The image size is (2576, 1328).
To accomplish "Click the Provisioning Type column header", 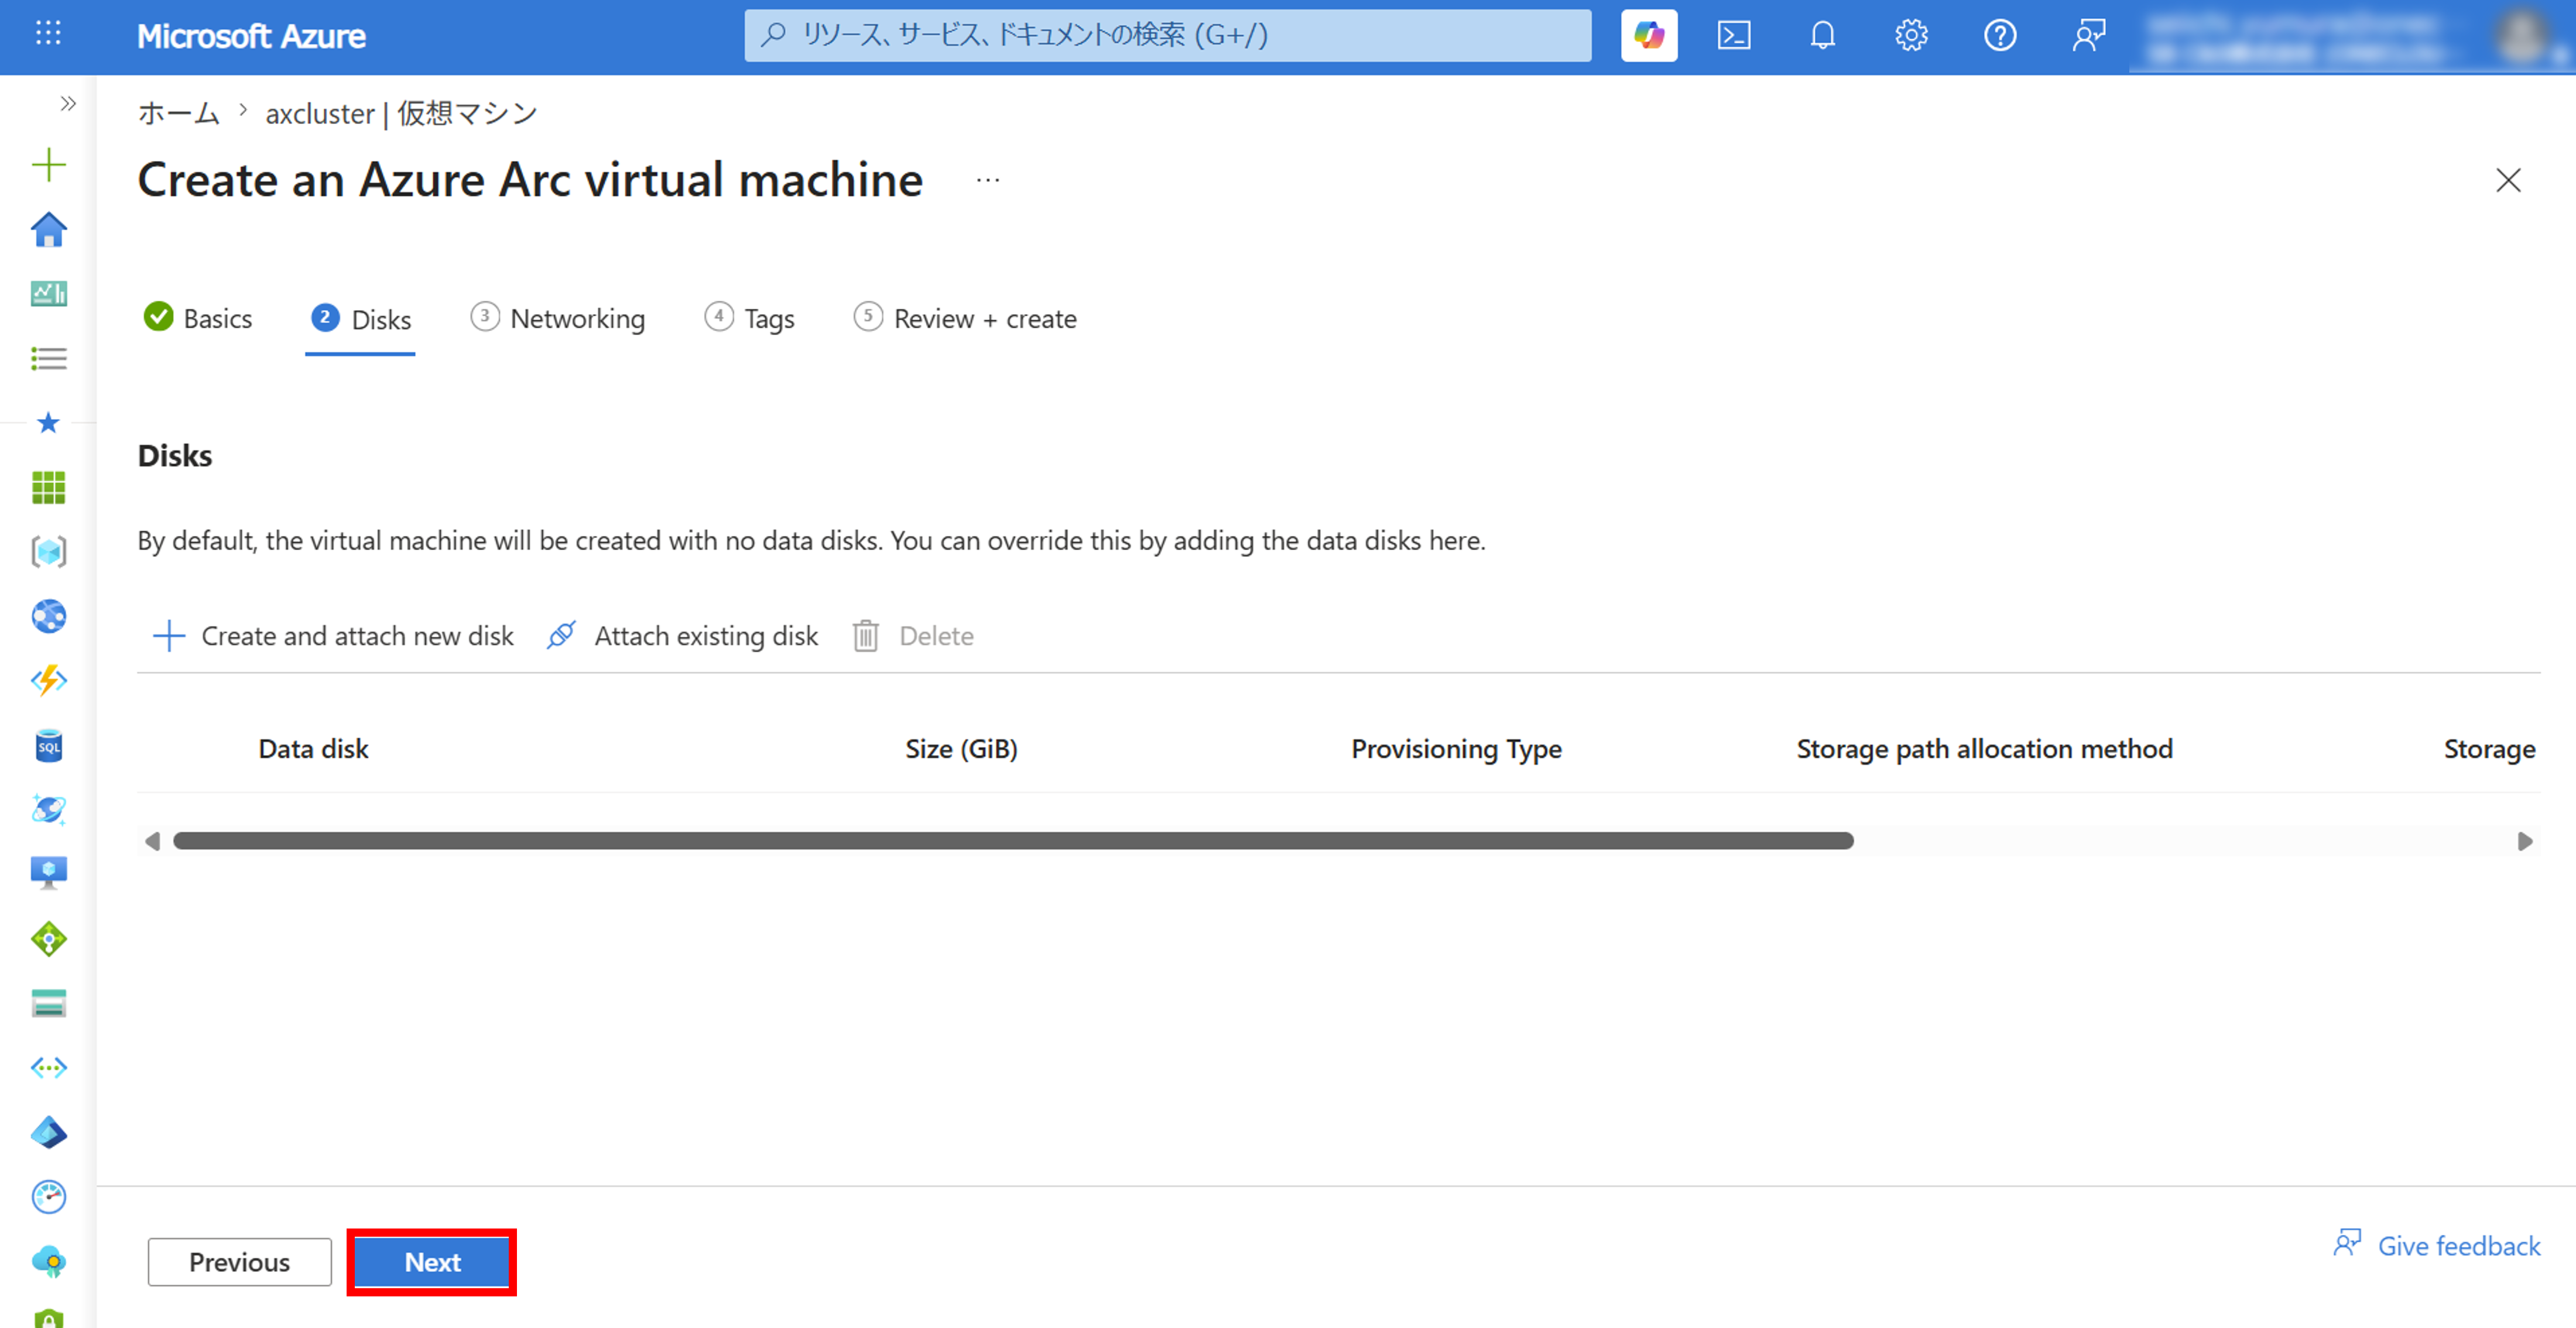I will [1456, 750].
